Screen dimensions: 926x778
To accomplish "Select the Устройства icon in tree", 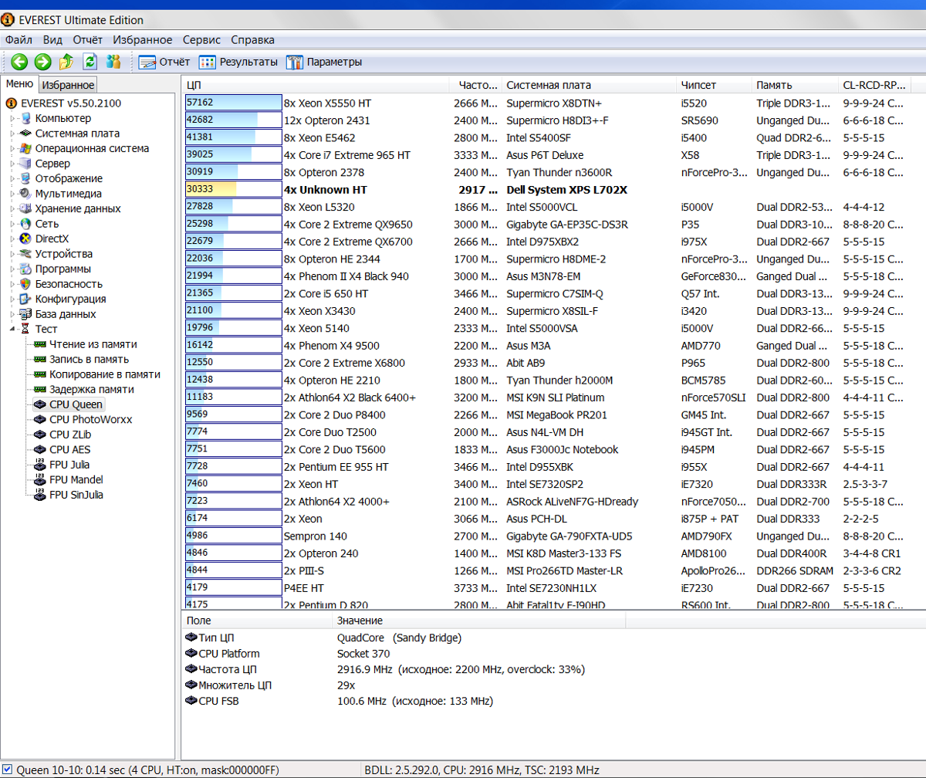I will click(25, 254).
